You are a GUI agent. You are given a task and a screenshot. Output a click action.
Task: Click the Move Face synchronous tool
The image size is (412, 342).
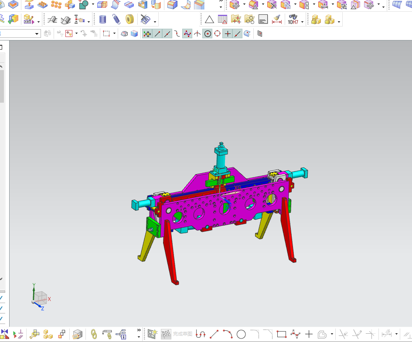point(235,4)
